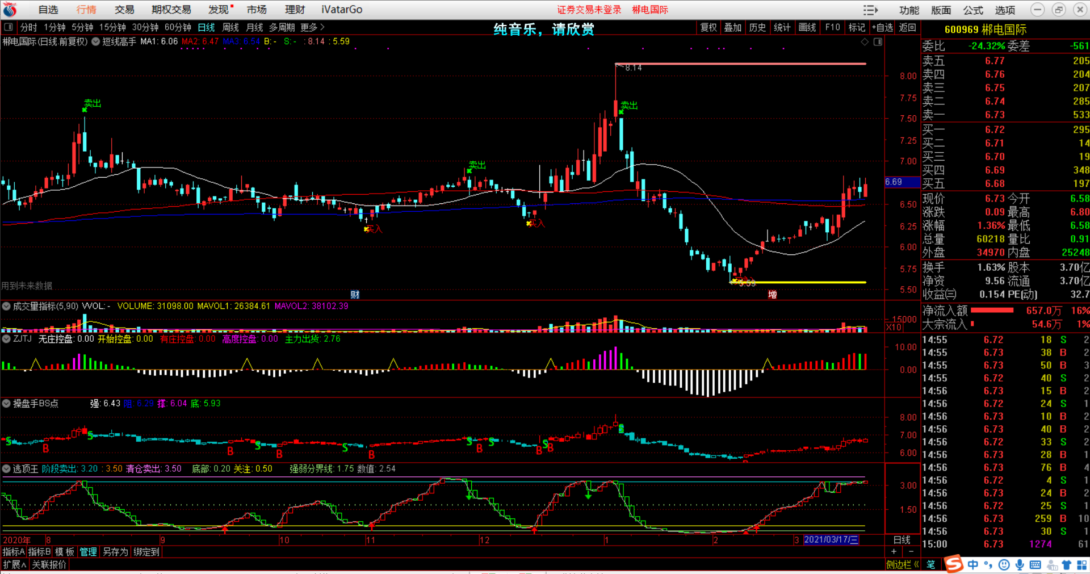Open the 行情 quotes tab
The width and height of the screenshot is (1090, 574).
[x=86, y=10]
